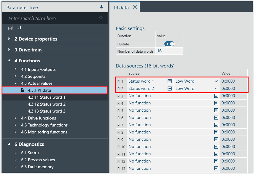Close the PI data tab

135,8
